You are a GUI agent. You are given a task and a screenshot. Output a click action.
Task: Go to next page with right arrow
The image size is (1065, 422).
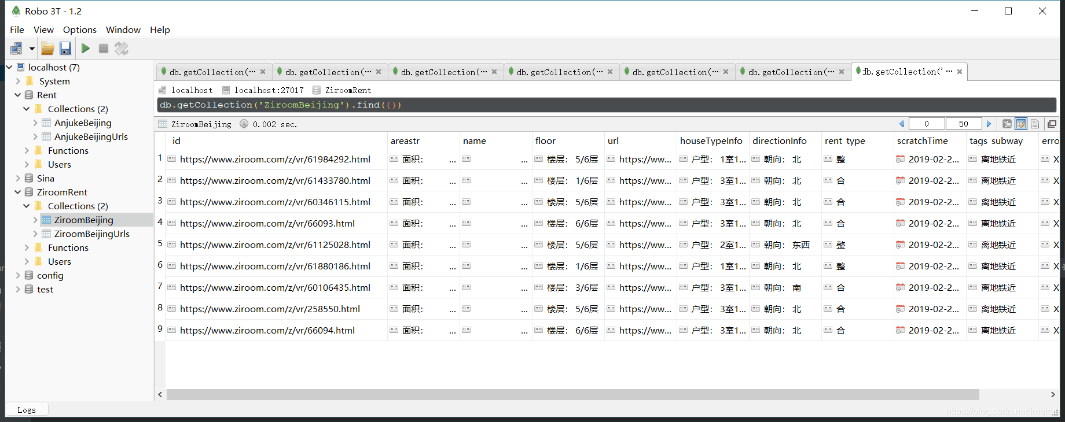989,124
